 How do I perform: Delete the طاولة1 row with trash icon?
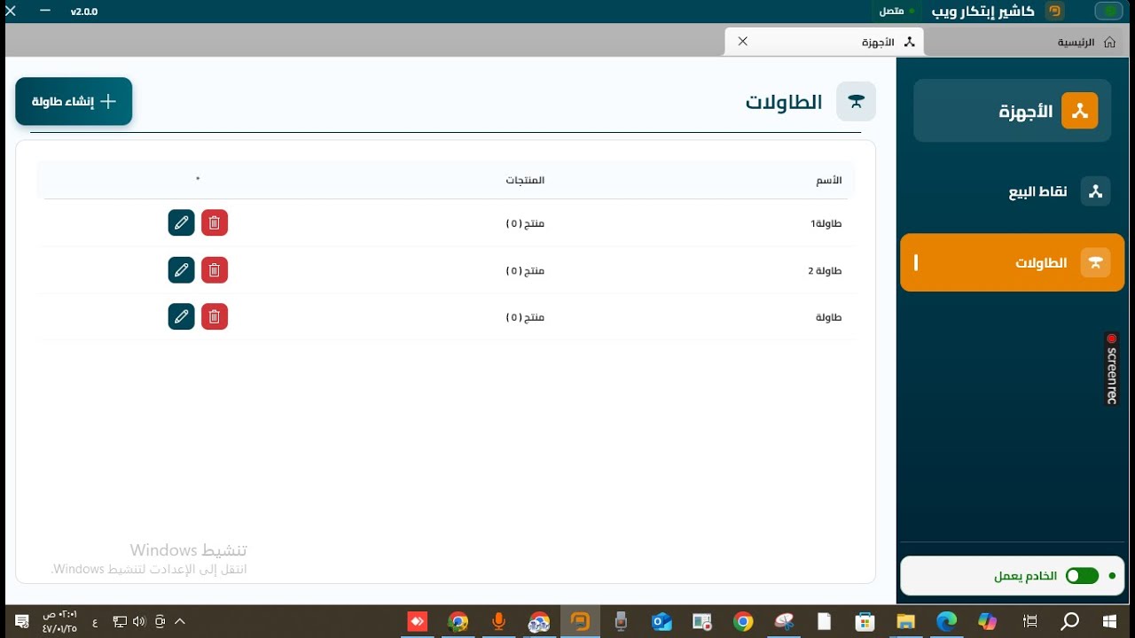click(215, 223)
